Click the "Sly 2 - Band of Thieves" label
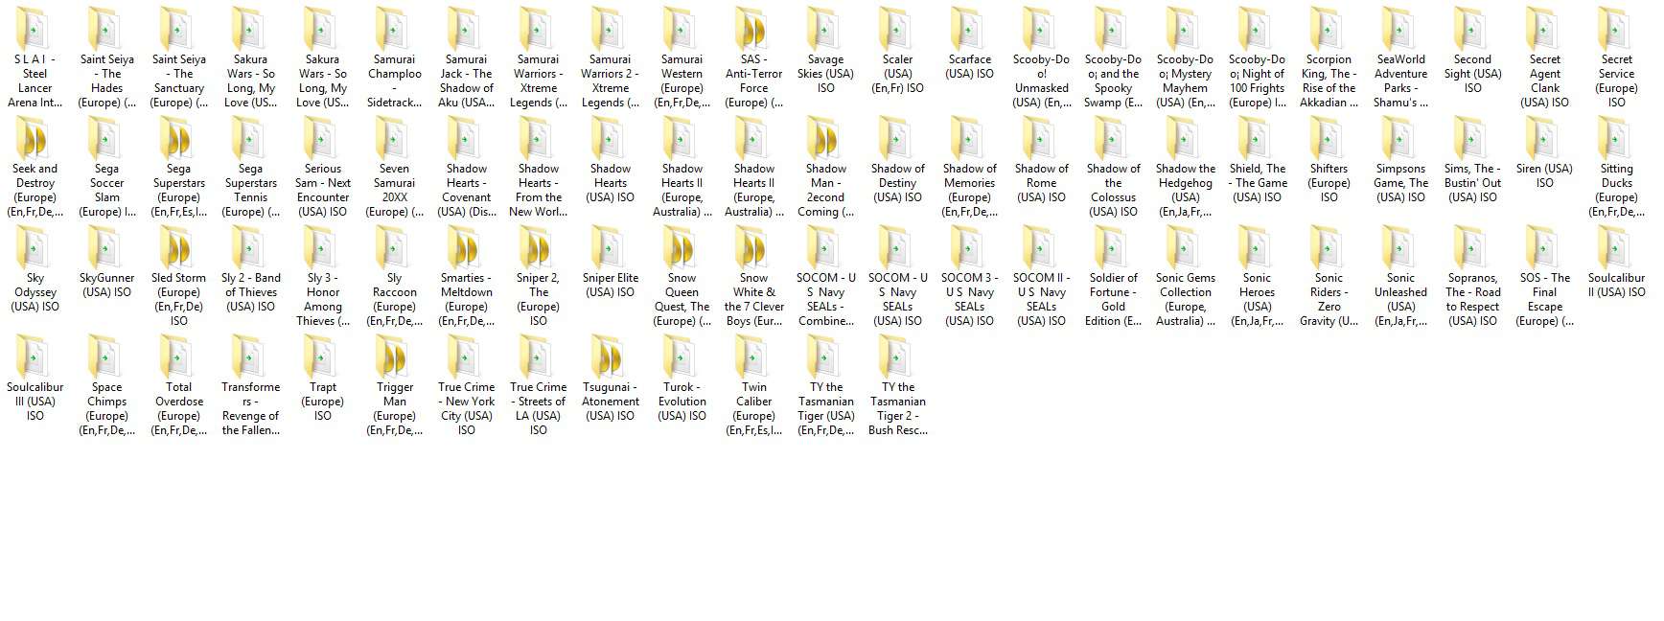Image resolution: width=1664 pixels, height=621 pixels. [x=250, y=292]
